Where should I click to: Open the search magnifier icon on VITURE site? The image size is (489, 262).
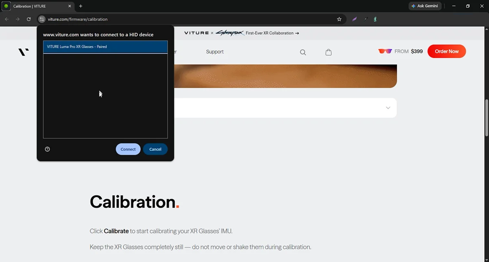point(303,52)
